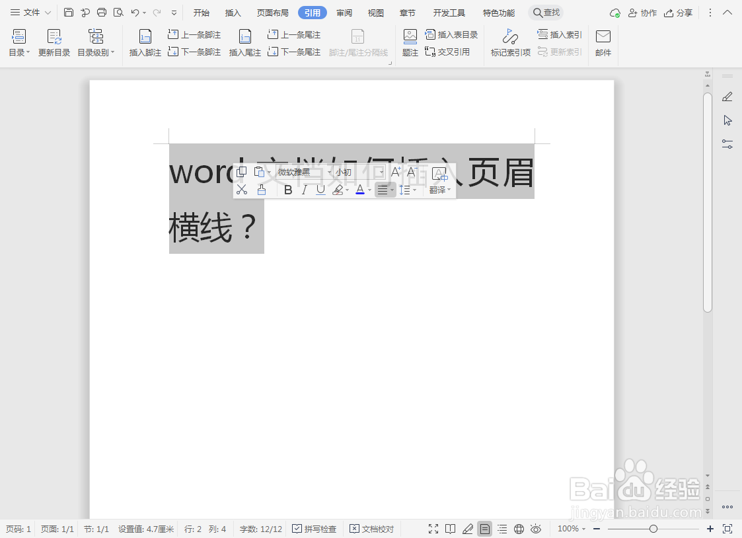Image resolution: width=742 pixels, height=538 pixels.
Task: Toggle underline in mini toolbar
Action: pyautogui.click(x=320, y=190)
